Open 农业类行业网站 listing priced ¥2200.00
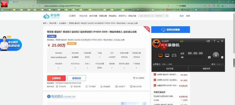The width and height of the screenshot is (235, 105). tap(171, 97)
